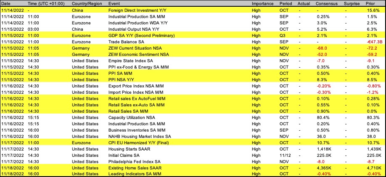The height and width of the screenshot is (177, 386).
Task: Click the consensus value 80.4%
Action: [323, 117]
